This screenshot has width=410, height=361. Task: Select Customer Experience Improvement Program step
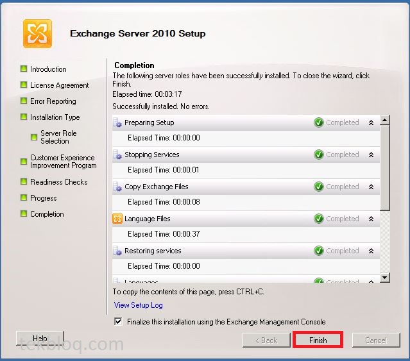pyautogui.click(x=64, y=162)
